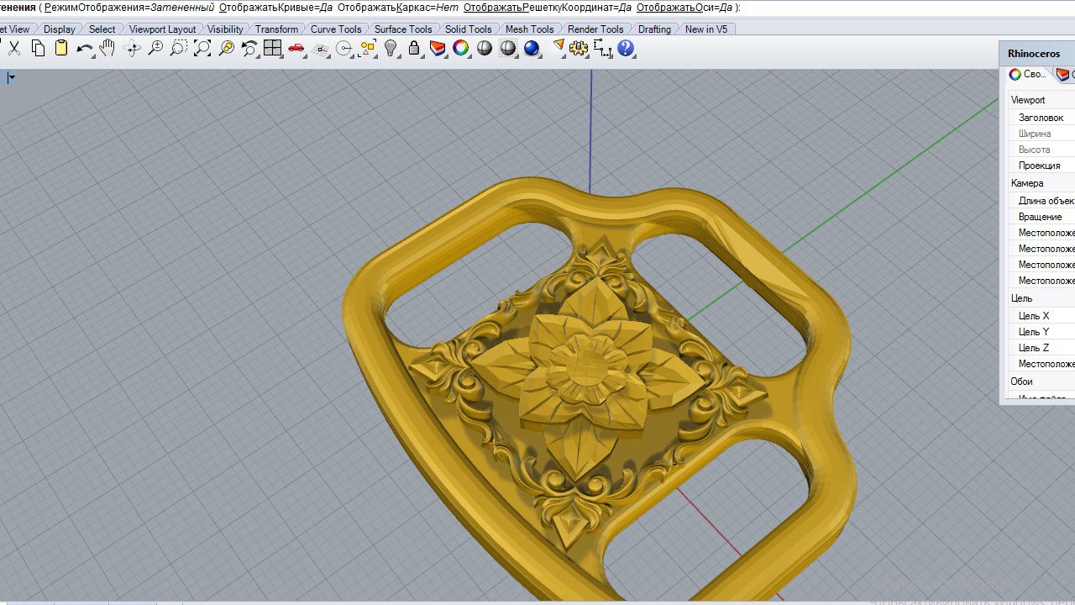Image resolution: width=1075 pixels, height=605 pixels.
Task: Switch to the Surface Tools toolbar tab
Action: (402, 29)
